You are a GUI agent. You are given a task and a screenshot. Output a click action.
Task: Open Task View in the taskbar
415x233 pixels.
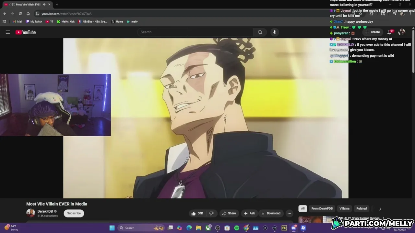170,228
